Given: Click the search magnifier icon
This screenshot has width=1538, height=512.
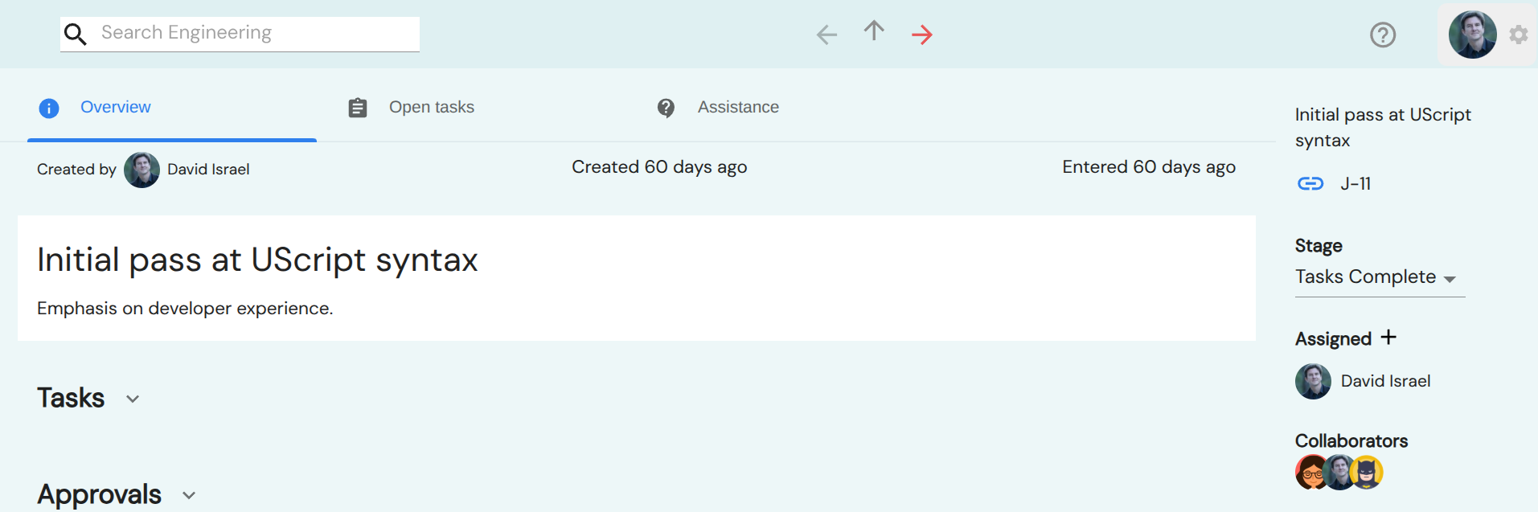Looking at the screenshot, I should click(76, 35).
